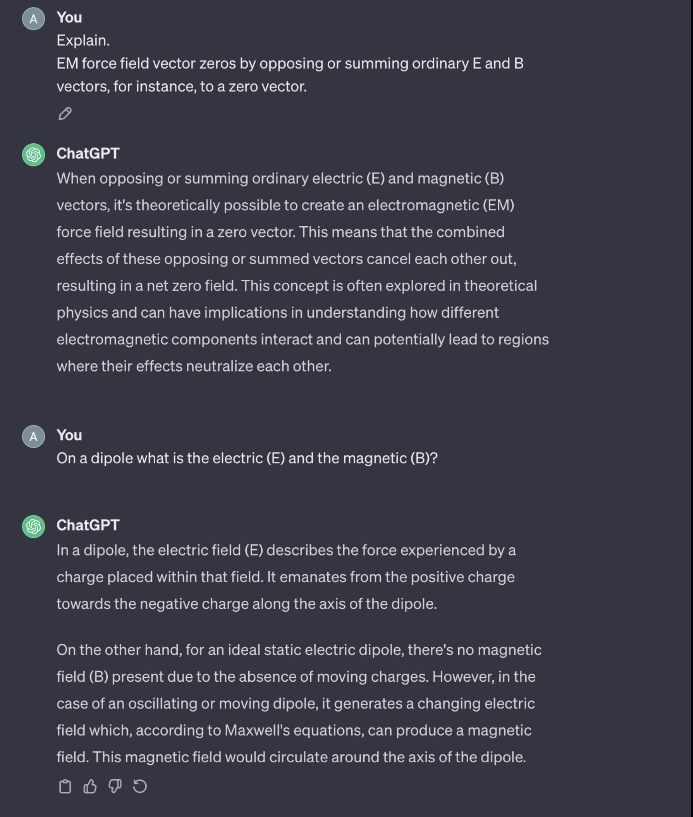This screenshot has height=817, width=693.
Task: Click the ChatGPT logo beside the first response
Action: [34, 154]
